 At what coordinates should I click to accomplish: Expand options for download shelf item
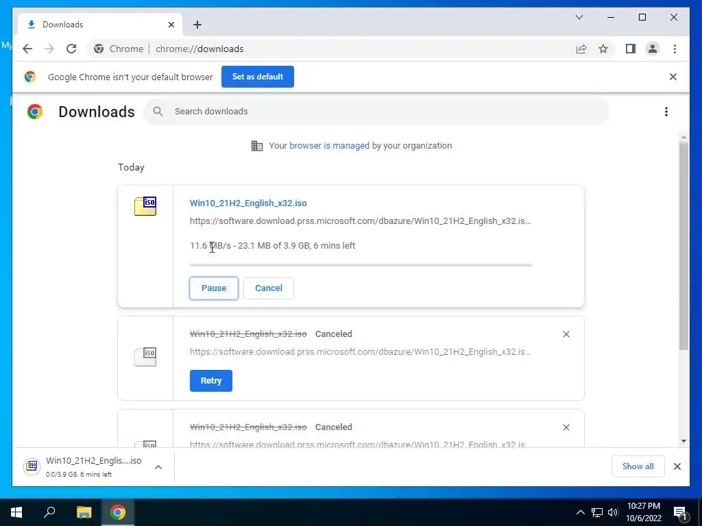(x=158, y=467)
